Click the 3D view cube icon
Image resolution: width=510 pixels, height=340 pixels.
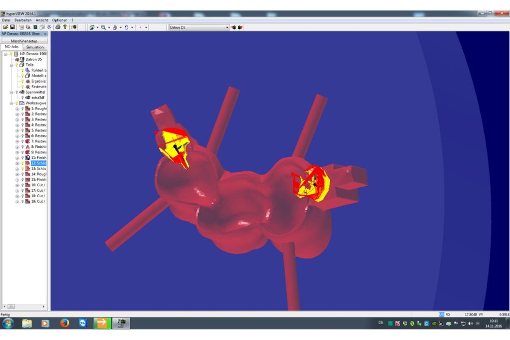coord(92,27)
